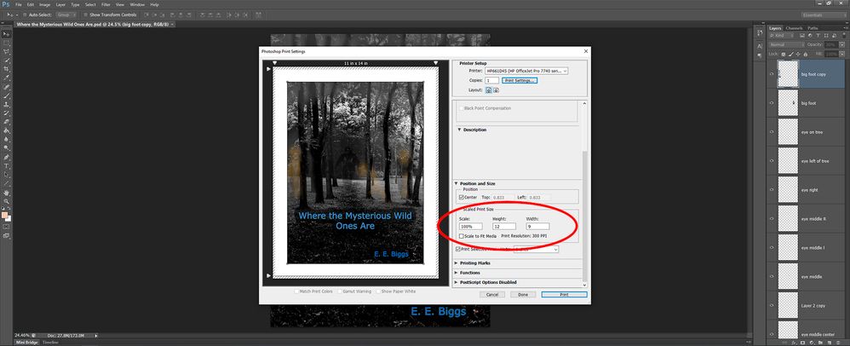Expand the Printing Marks section
Viewport: 850px width, 346px height.
[x=479, y=263]
